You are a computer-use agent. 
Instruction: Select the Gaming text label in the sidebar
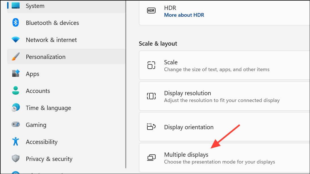pyautogui.click(x=36, y=125)
